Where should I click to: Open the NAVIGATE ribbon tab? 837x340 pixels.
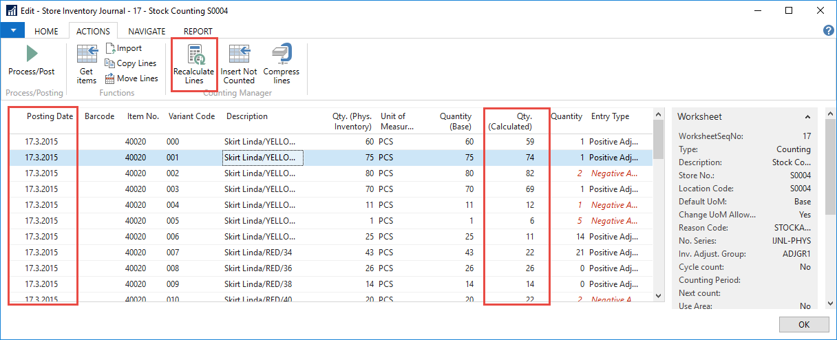click(x=147, y=31)
